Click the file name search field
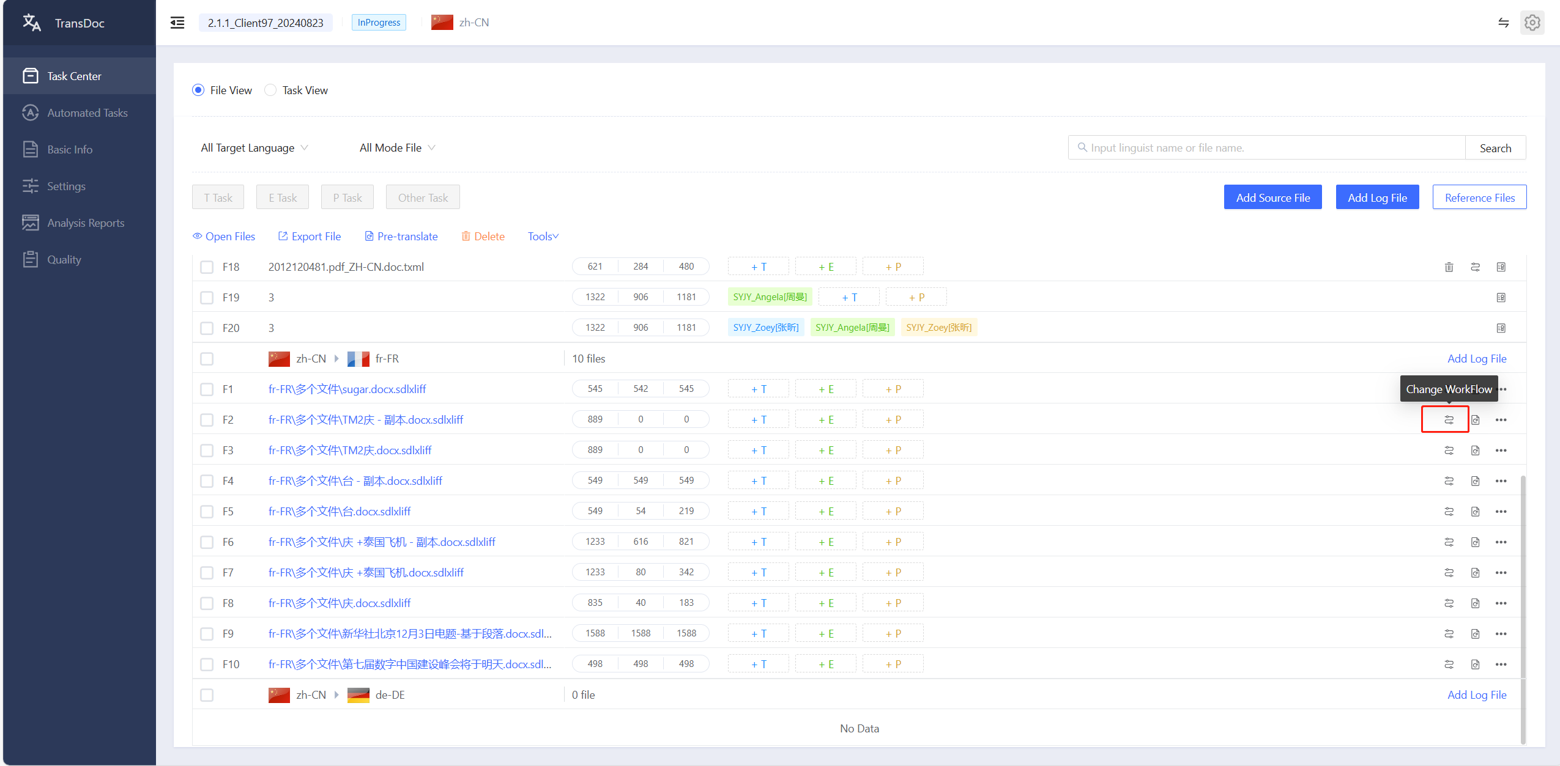The image size is (1560, 766). pyautogui.click(x=1266, y=147)
